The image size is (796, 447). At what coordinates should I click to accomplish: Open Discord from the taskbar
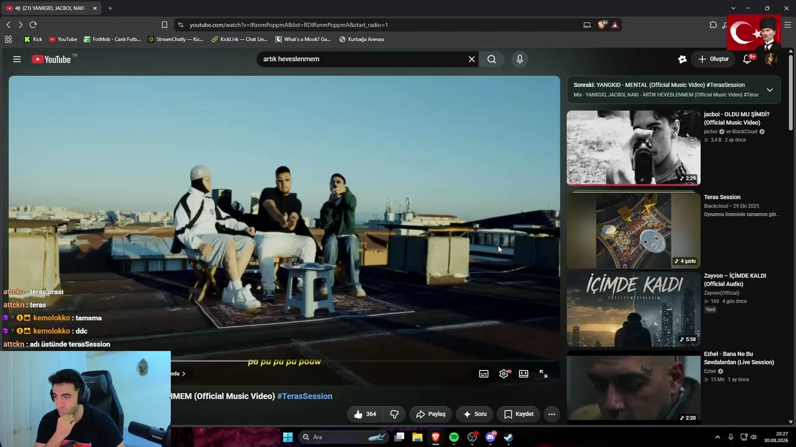point(490,437)
